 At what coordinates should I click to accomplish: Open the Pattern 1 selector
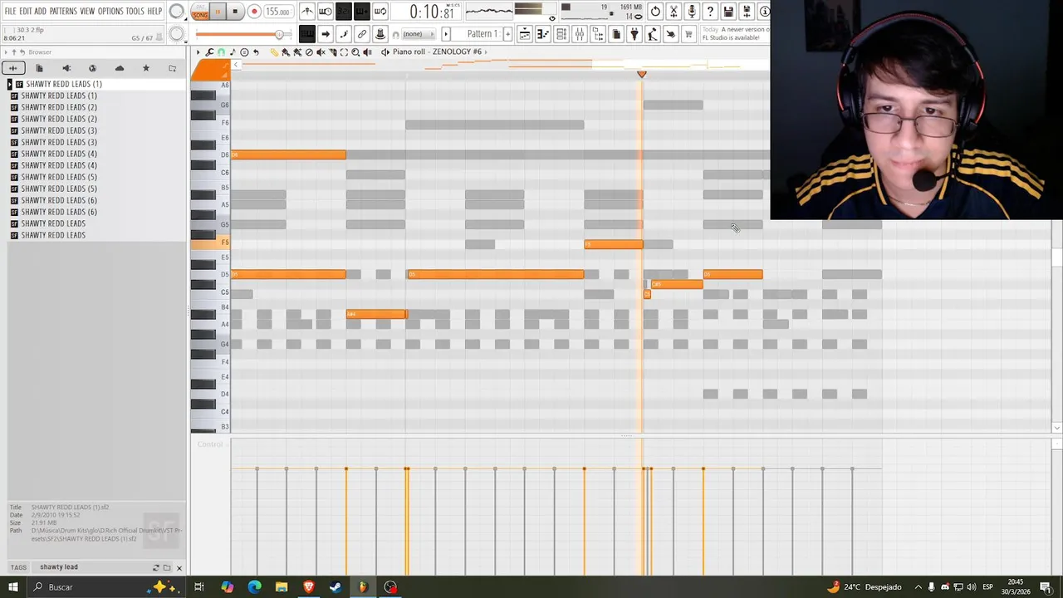click(478, 34)
